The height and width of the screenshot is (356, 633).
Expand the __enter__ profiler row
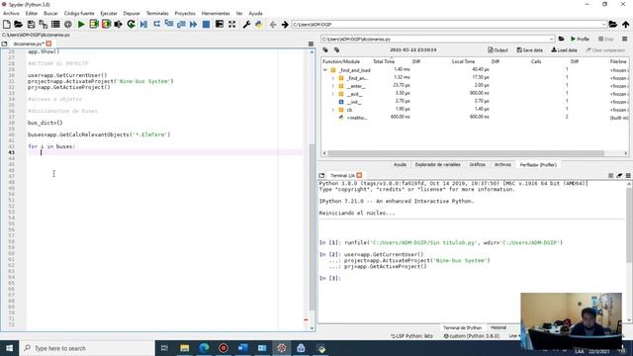coord(333,86)
